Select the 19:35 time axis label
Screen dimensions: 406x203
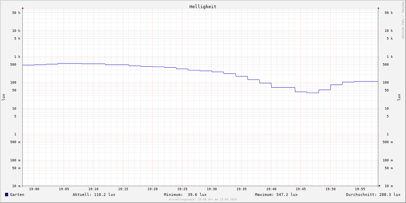click(242, 189)
